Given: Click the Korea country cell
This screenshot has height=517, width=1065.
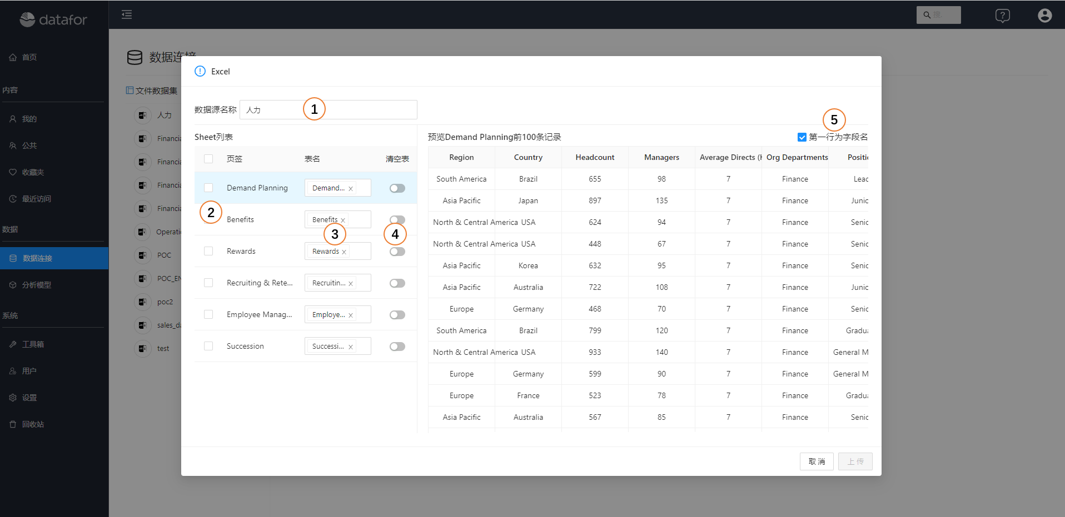Looking at the screenshot, I should [528, 265].
